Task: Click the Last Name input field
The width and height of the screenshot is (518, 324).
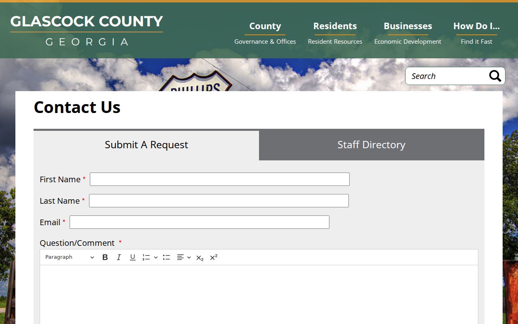Action: (219, 200)
